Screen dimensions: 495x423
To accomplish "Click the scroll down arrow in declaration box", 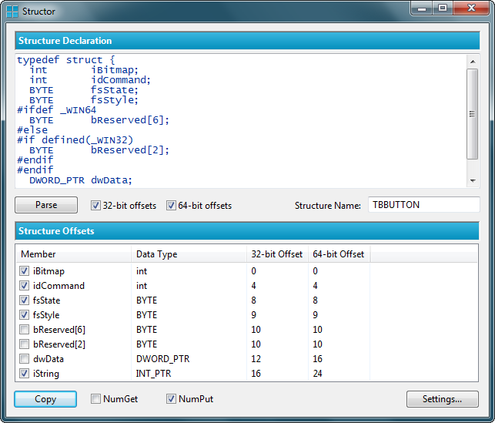I will point(473,181).
